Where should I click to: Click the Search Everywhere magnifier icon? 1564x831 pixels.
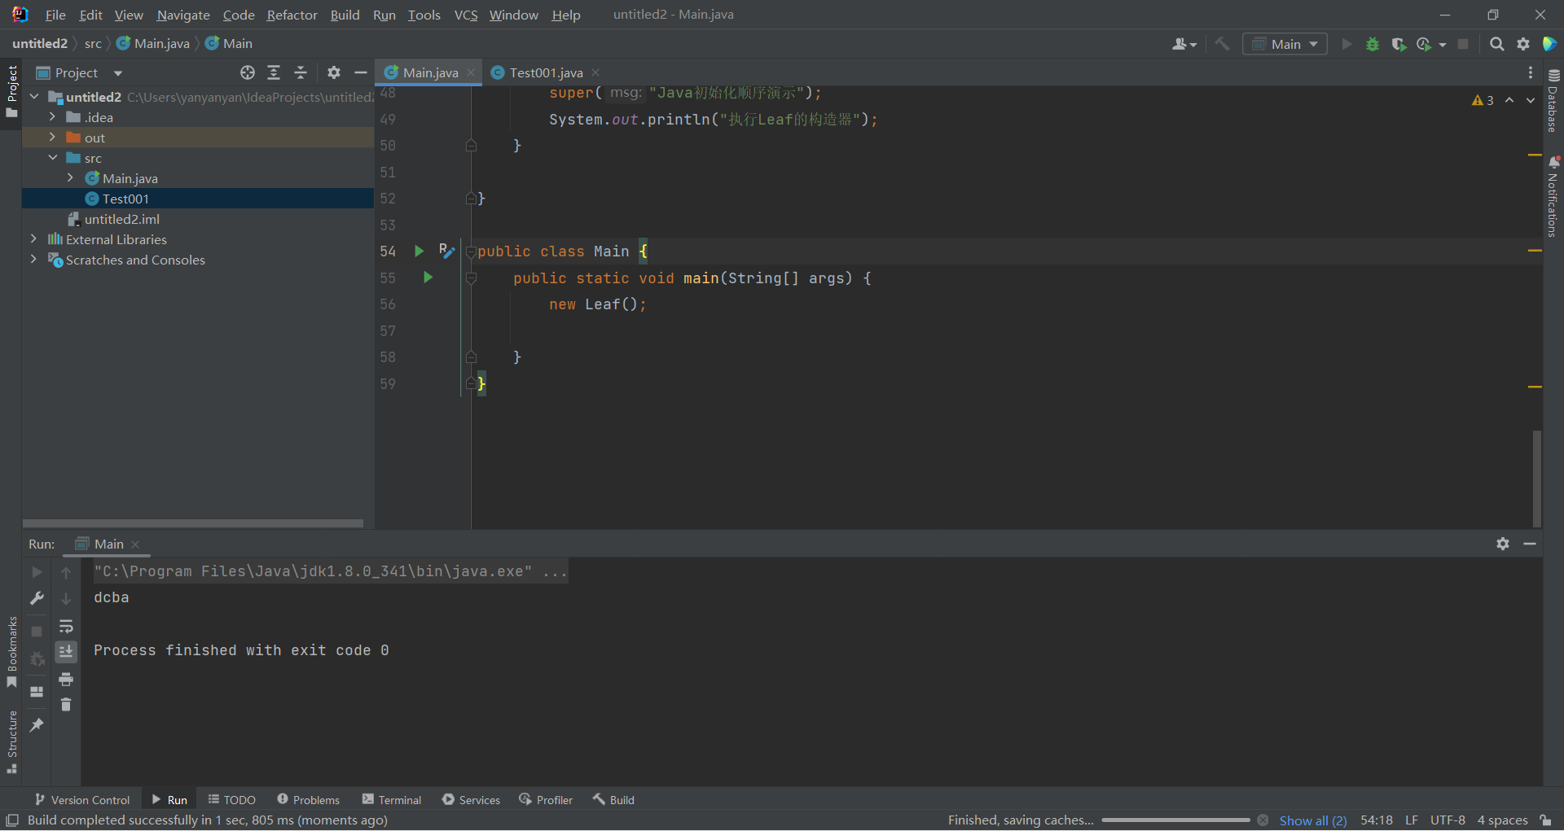(x=1496, y=45)
